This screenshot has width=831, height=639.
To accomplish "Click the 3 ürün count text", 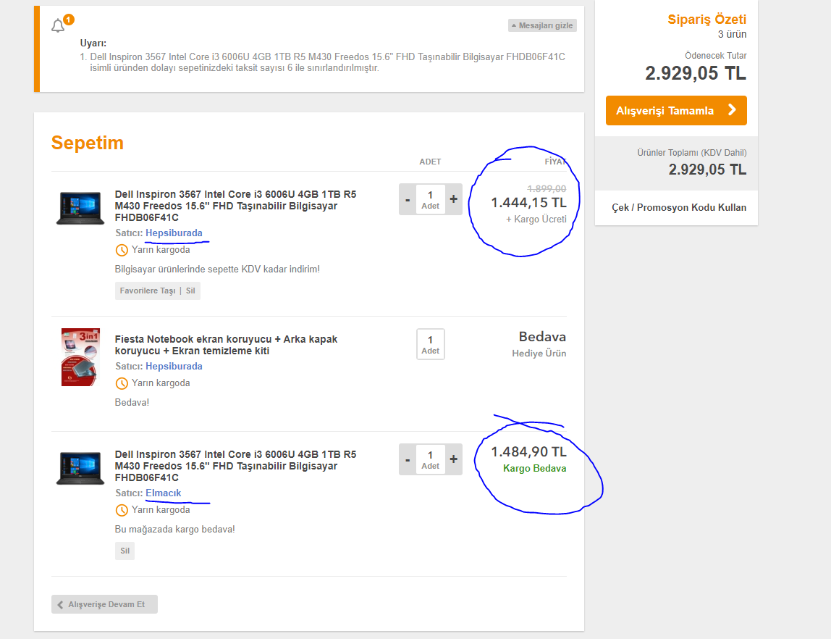I will coord(732,34).
